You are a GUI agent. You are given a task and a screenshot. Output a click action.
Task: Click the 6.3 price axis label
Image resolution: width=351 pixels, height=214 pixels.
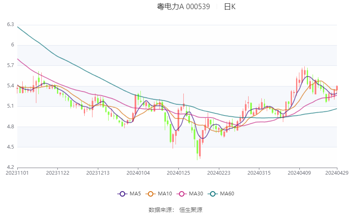pos(10,25)
